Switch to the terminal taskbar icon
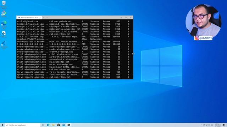Image resolution: width=227 pixels, height=127 pixels. (69, 125)
